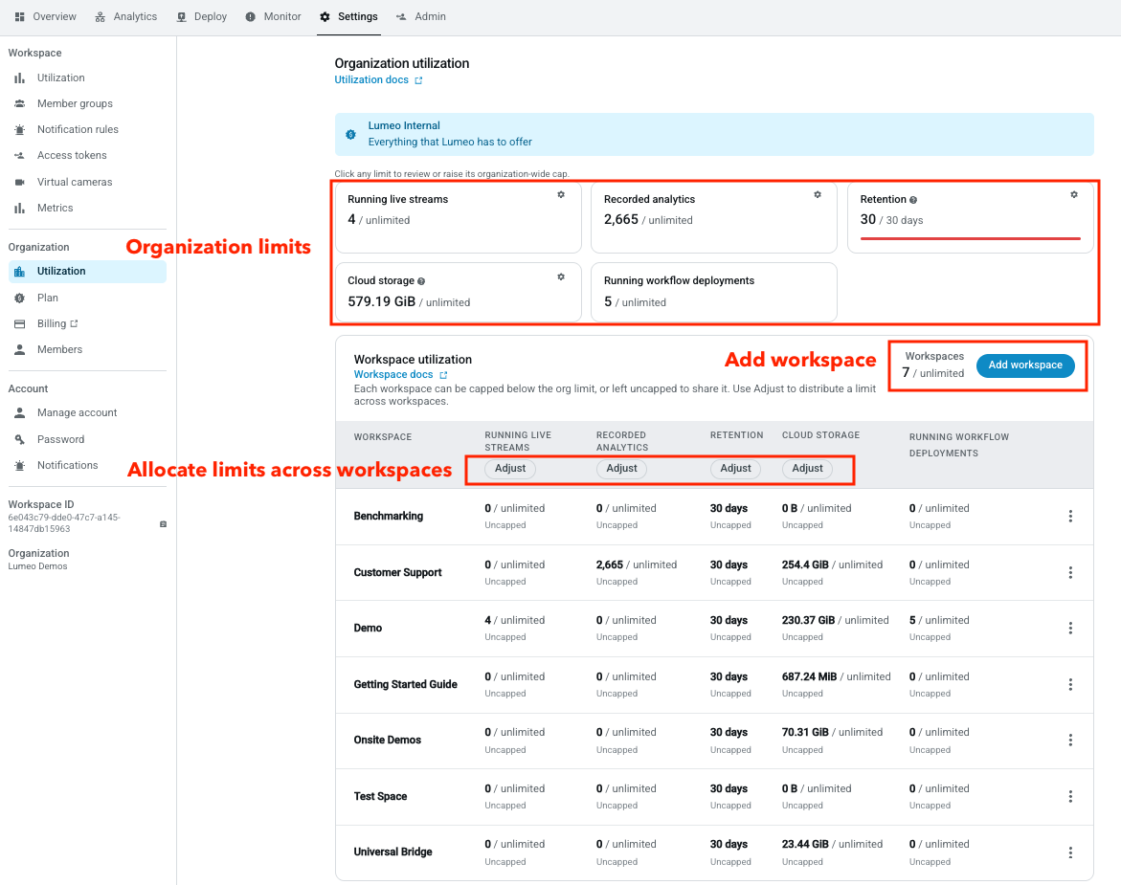Open Onsite Demos row options menu
Image resolution: width=1121 pixels, height=885 pixels.
1070,740
